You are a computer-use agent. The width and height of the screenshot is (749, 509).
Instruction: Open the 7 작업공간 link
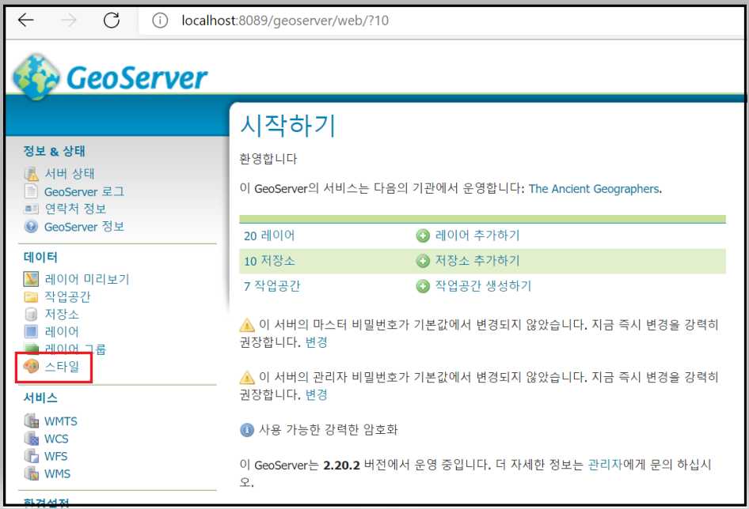tap(272, 286)
